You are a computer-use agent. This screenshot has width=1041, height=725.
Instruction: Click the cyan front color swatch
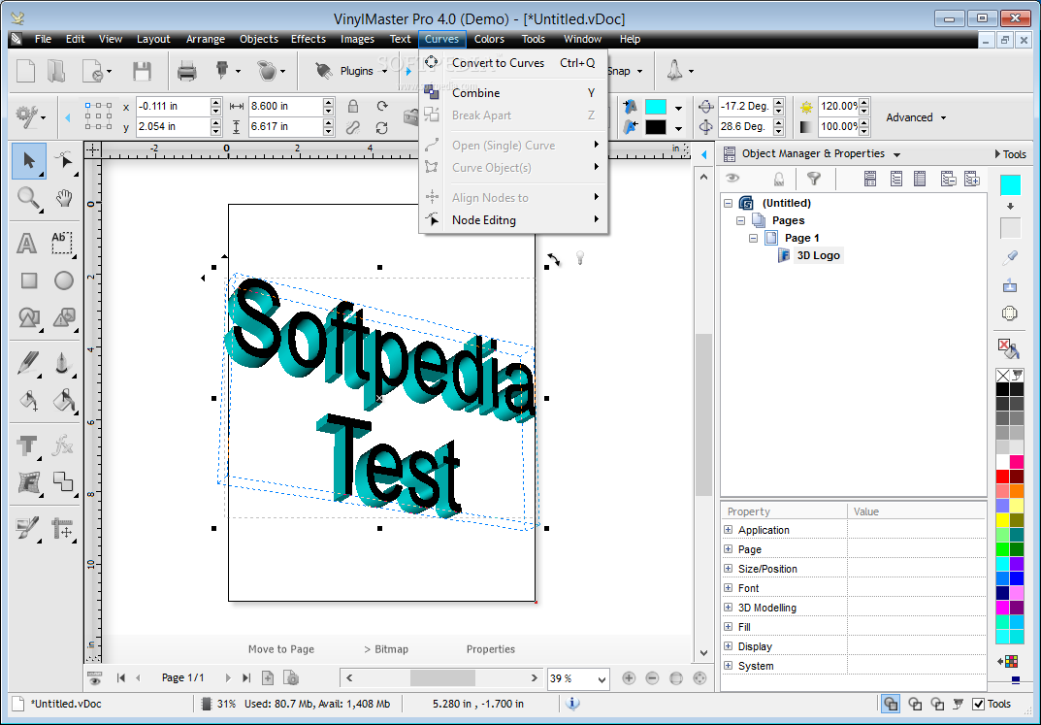(x=655, y=106)
